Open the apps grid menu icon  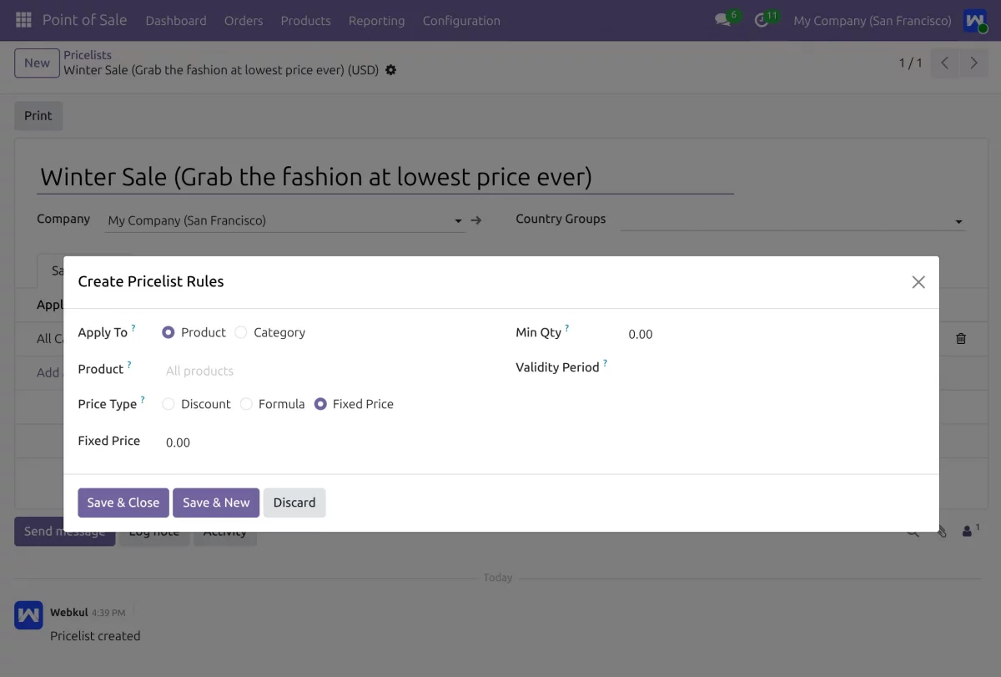tap(23, 20)
